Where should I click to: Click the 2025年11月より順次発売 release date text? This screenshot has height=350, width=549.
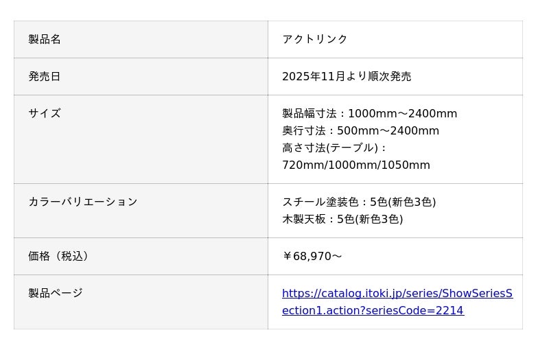[347, 77]
